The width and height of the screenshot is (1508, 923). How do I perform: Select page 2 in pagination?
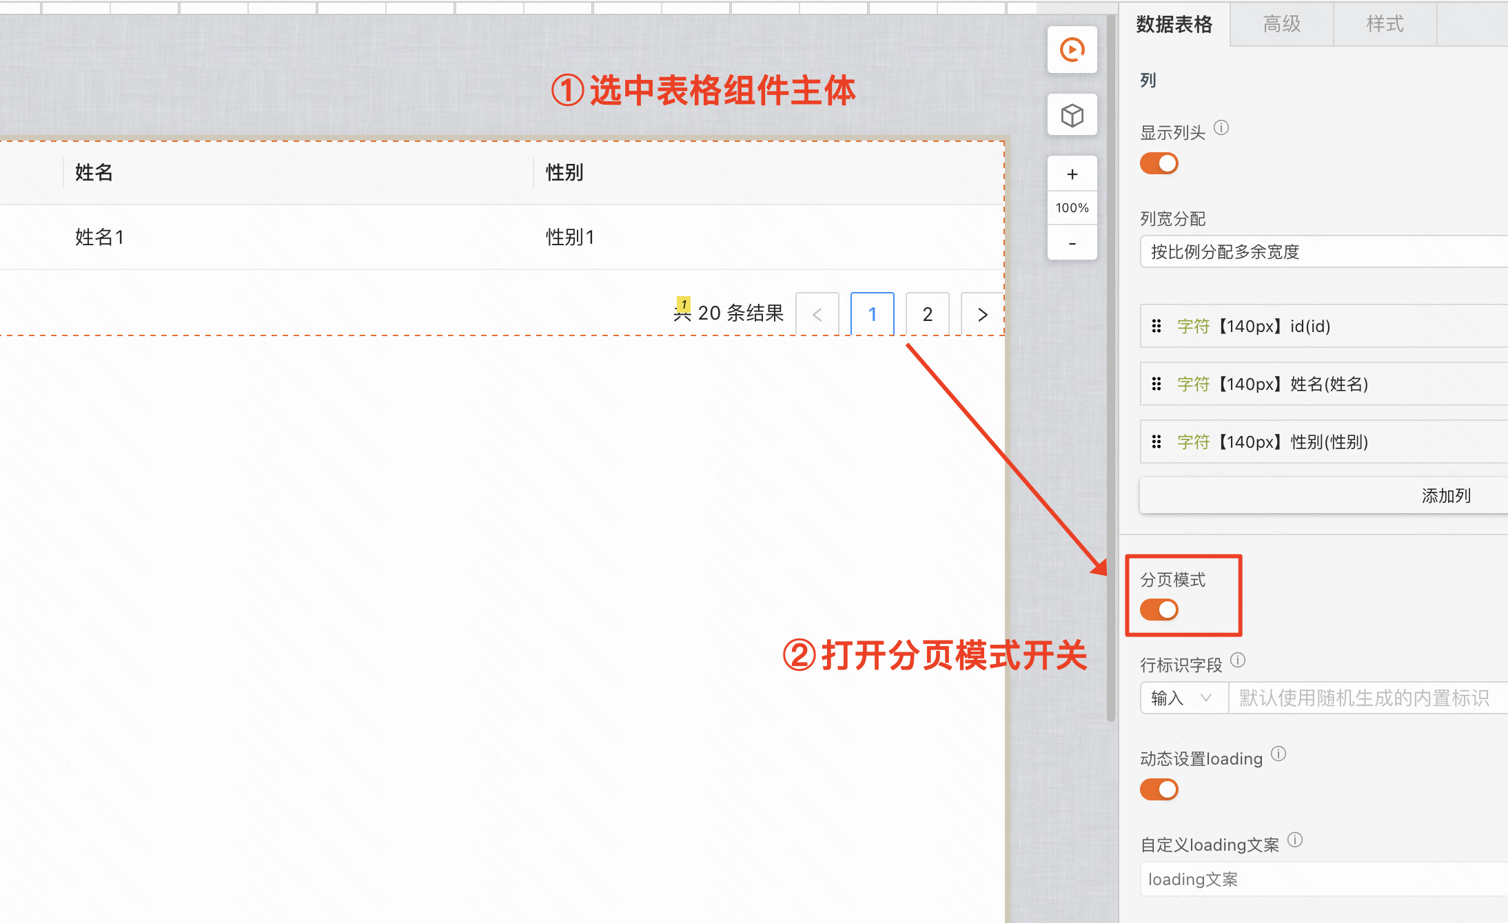[x=928, y=314]
